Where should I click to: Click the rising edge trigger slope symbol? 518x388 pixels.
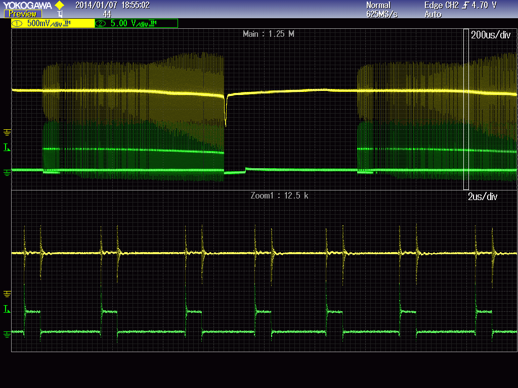point(465,5)
